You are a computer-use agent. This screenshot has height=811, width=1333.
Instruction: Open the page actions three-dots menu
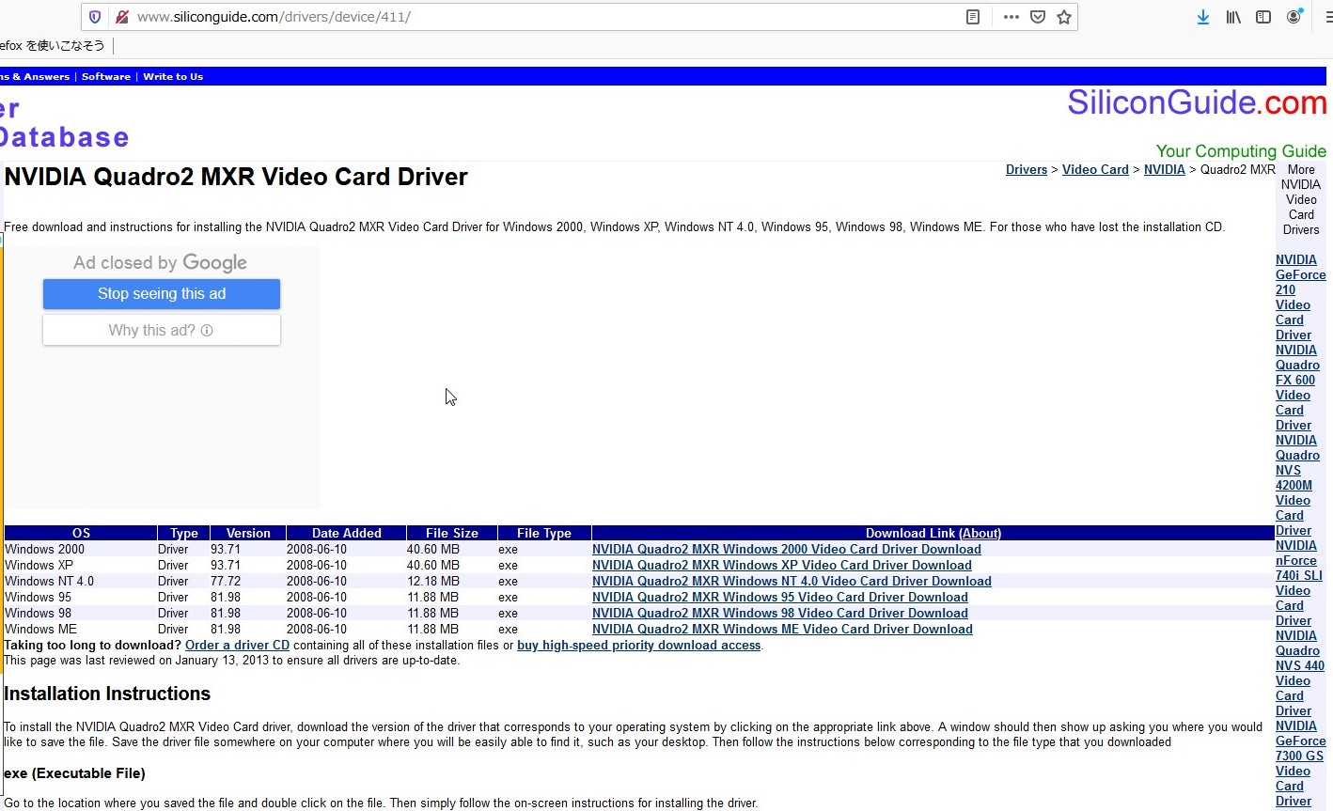point(1012,17)
